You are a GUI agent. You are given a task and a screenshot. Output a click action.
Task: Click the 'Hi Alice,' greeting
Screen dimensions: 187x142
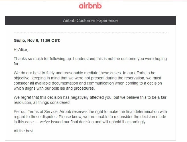tap(21, 50)
